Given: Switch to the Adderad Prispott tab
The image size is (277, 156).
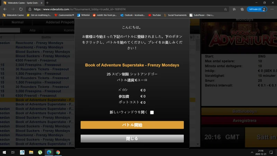Looking at the screenshot, I should 60,22.
